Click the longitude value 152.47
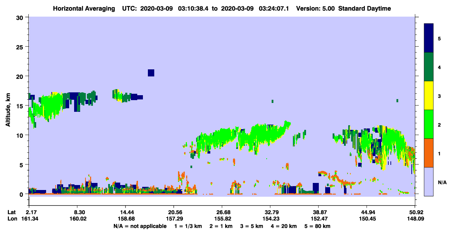The height and width of the screenshot is (236, 461). coord(318,219)
